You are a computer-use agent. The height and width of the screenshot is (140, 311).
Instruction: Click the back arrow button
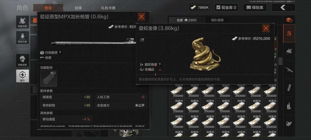coord(283,7)
